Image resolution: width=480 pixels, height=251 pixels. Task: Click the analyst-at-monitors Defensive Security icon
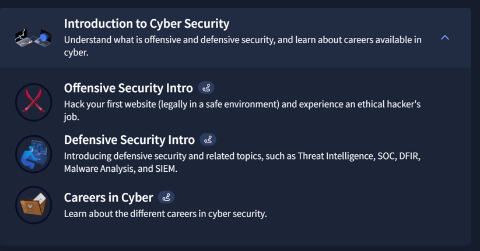34,154
